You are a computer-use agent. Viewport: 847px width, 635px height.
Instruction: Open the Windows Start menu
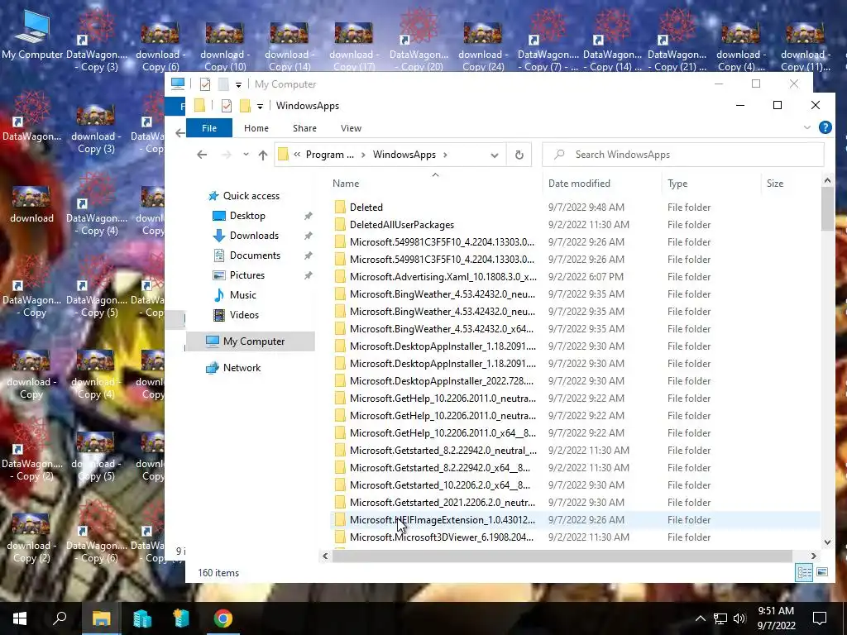click(20, 618)
